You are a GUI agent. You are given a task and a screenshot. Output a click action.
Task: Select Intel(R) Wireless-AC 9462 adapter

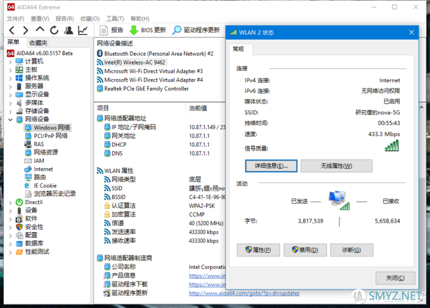point(131,62)
